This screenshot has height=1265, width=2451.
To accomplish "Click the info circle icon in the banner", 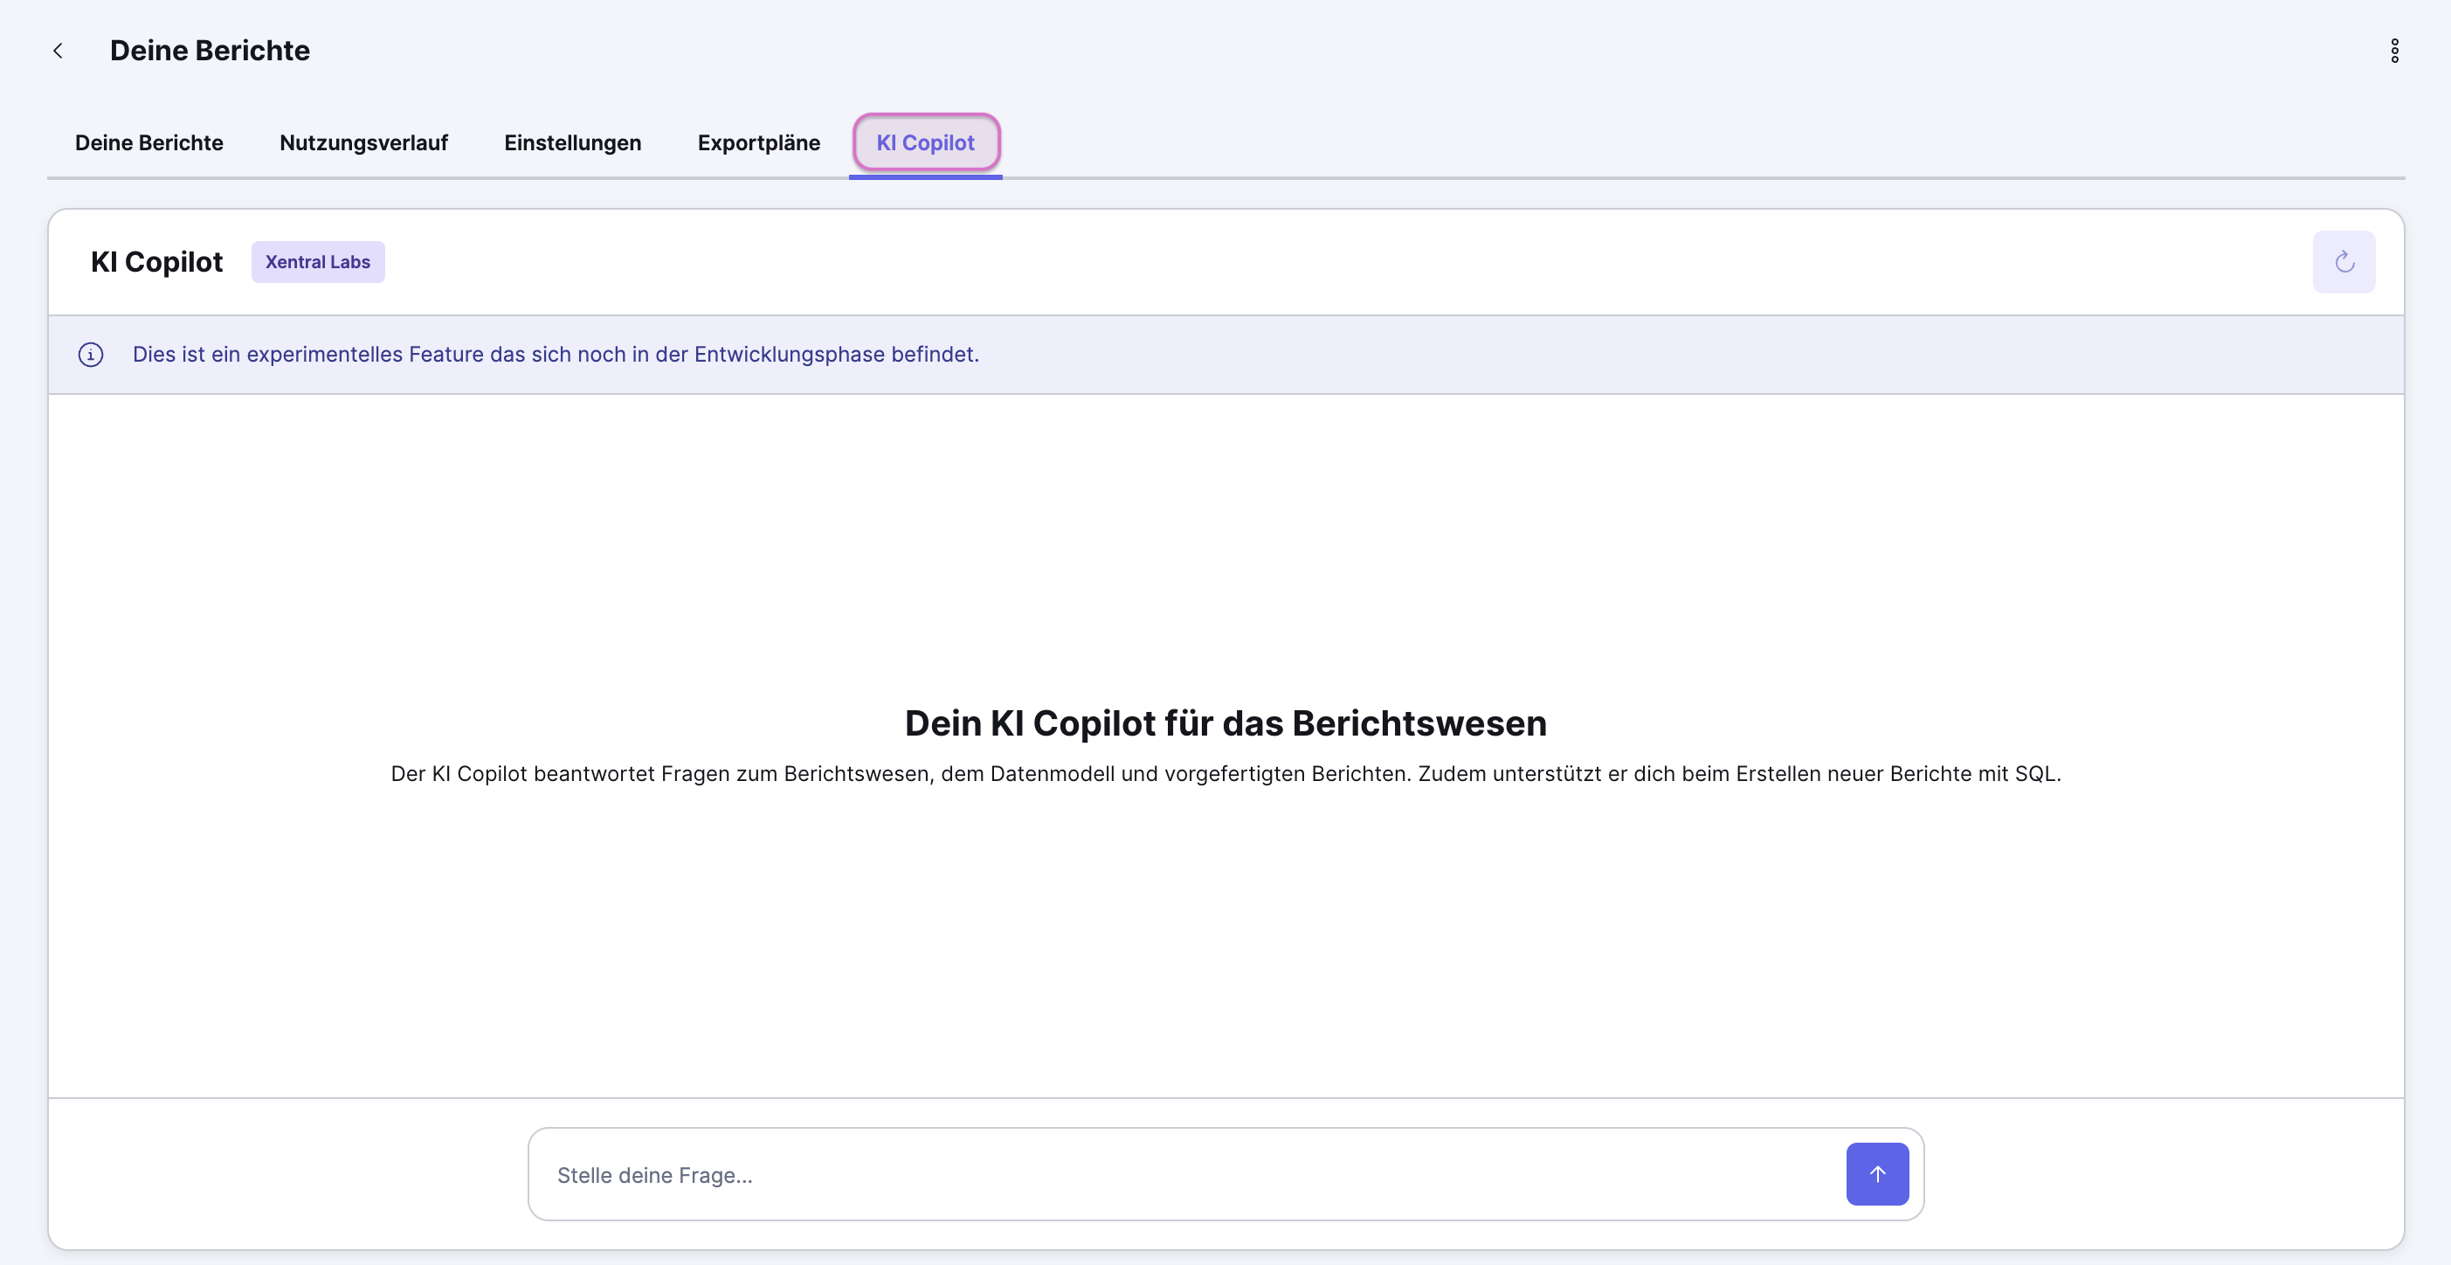I will (90, 355).
